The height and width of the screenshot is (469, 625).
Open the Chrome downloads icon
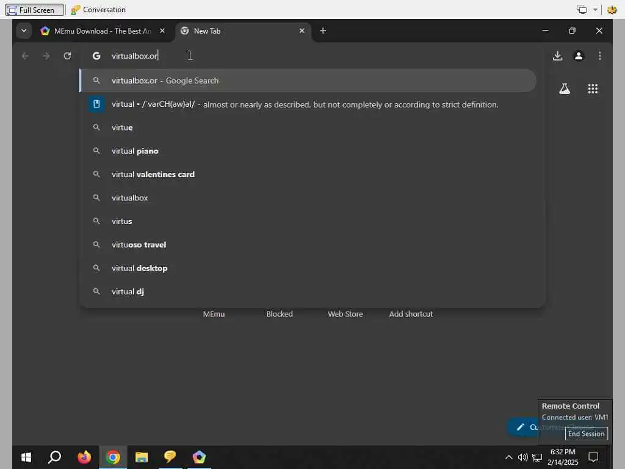pos(558,56)
